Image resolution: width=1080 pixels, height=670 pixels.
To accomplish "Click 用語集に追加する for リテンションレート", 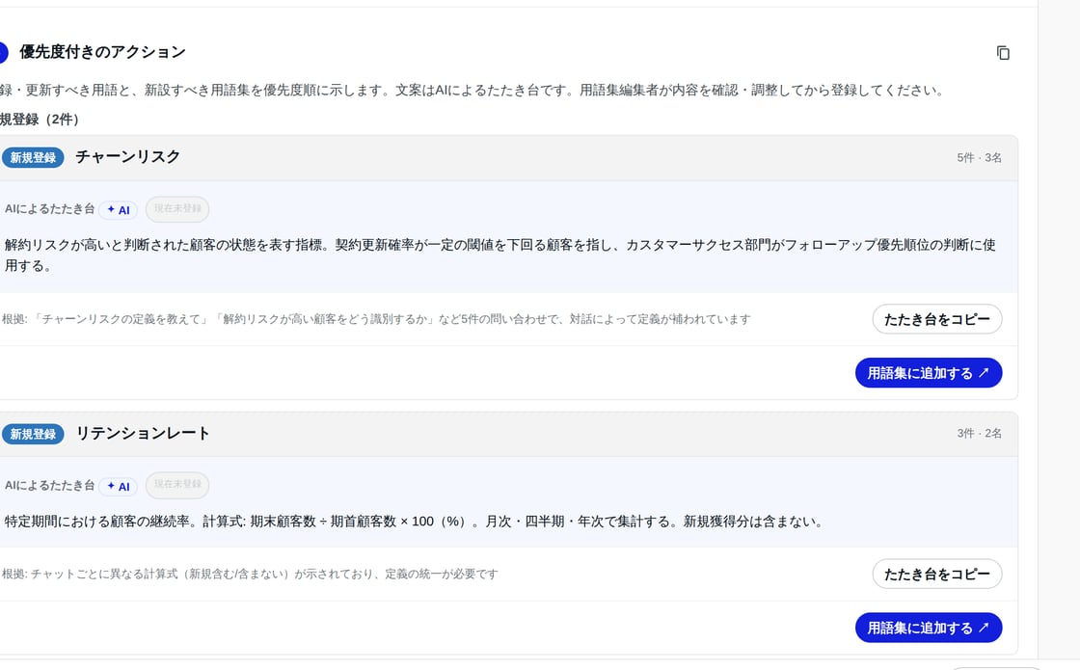I will [x=929, y=628].
